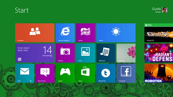Viewport: 173px width, 97px height.
Task: Open the Karten maps tile
Action: tap(85, 33)
